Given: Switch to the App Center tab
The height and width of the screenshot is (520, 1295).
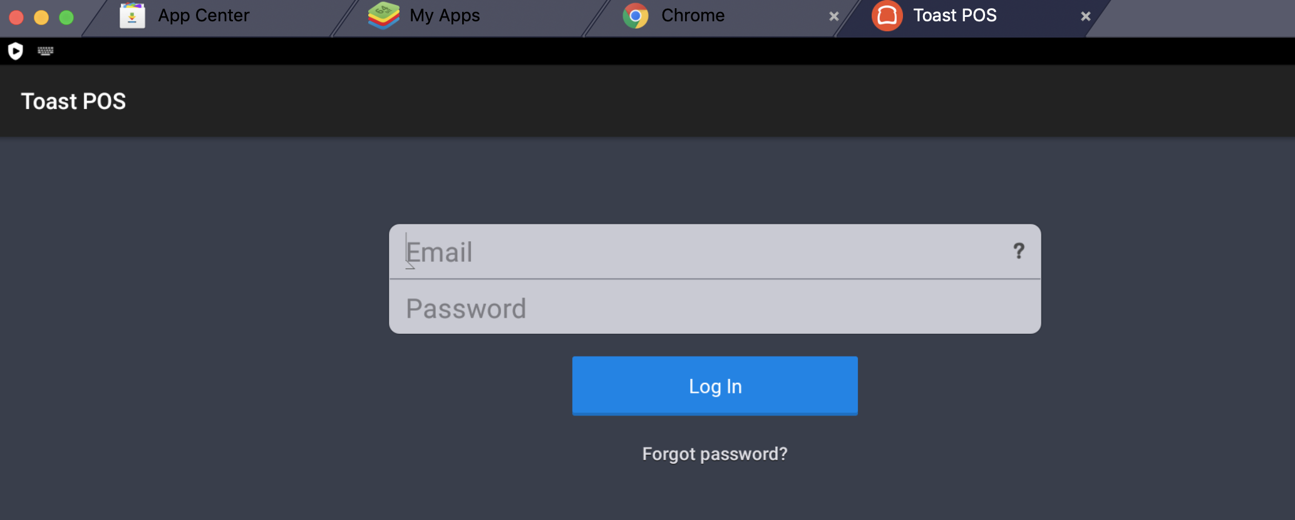Looking at the screenshot, I should [x=203, y=15].
